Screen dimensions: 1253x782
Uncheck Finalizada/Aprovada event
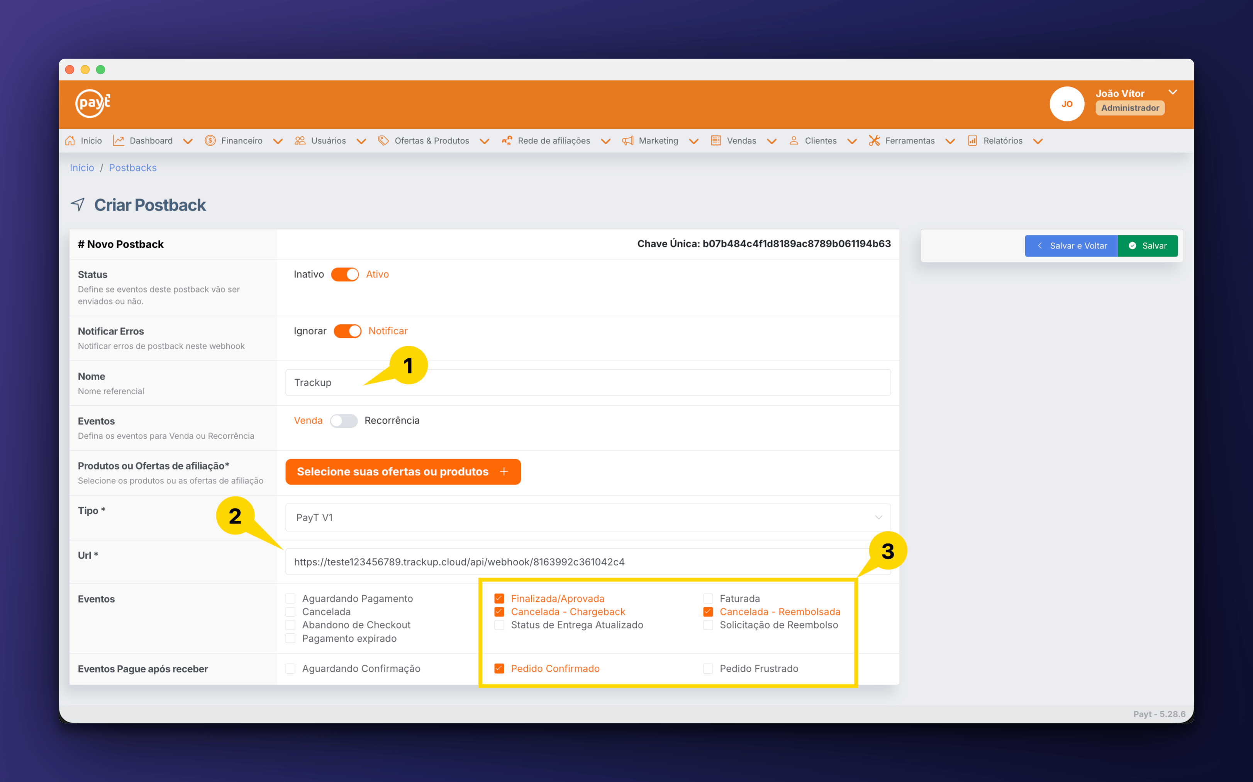click(499, 598)
